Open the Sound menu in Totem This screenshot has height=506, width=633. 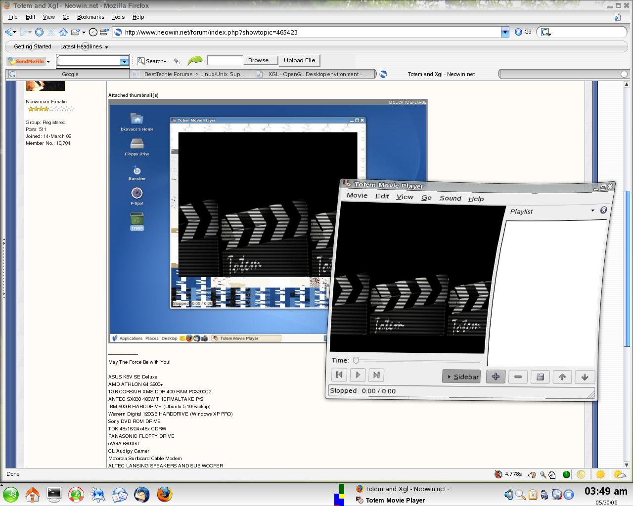click(x=450, y=198)
